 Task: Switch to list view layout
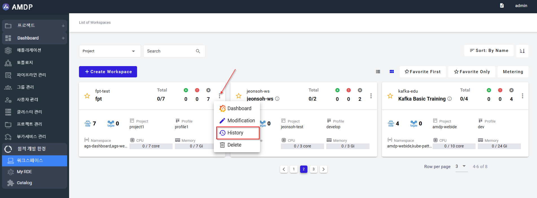[x=378, y=72]
